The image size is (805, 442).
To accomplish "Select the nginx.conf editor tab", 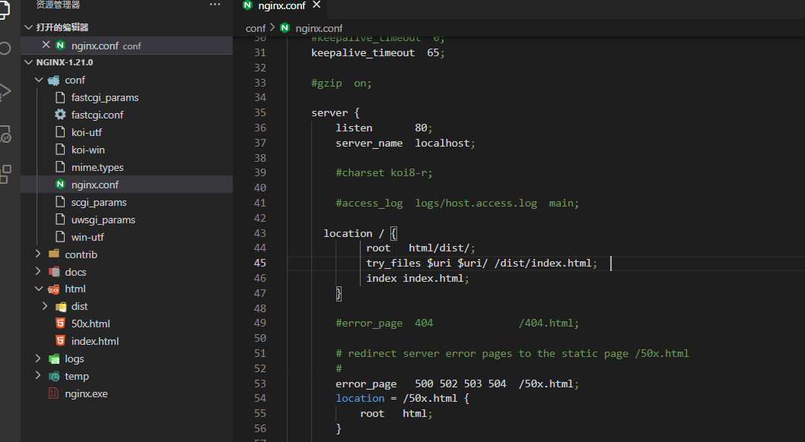I will coord(282,5).
